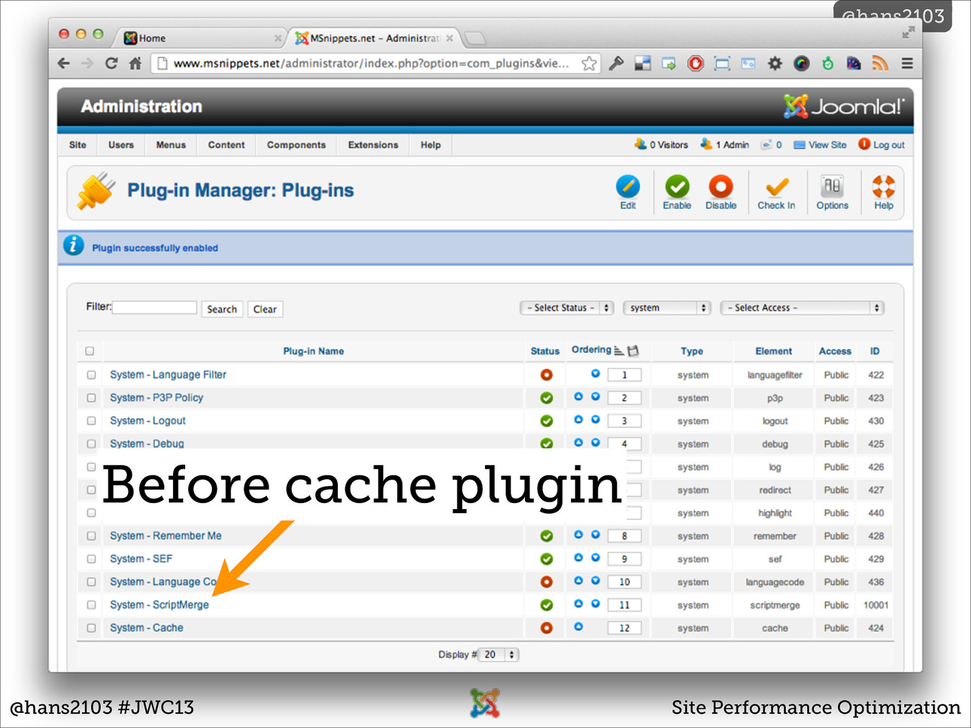Click the red stop extension icon
Screen dimensions: 971x728
tap(695, 63)
